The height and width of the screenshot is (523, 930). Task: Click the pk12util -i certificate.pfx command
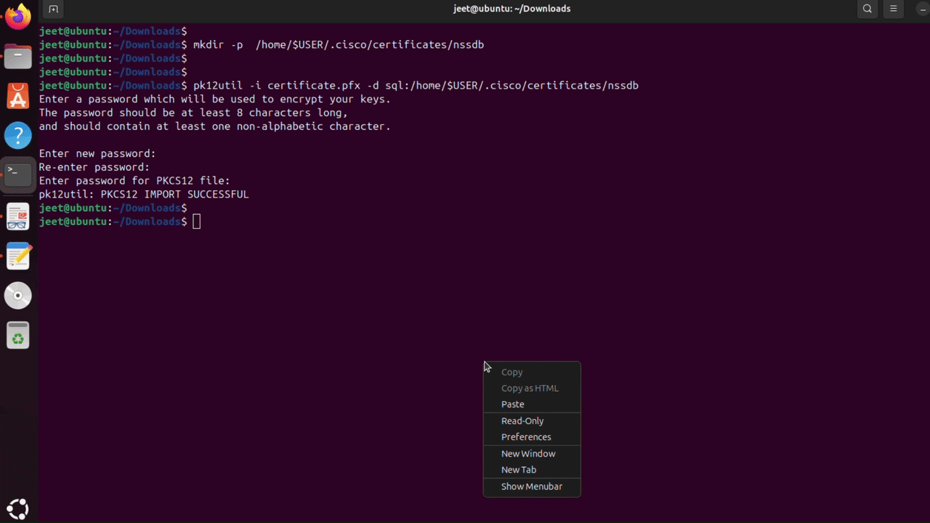(416, 85)
